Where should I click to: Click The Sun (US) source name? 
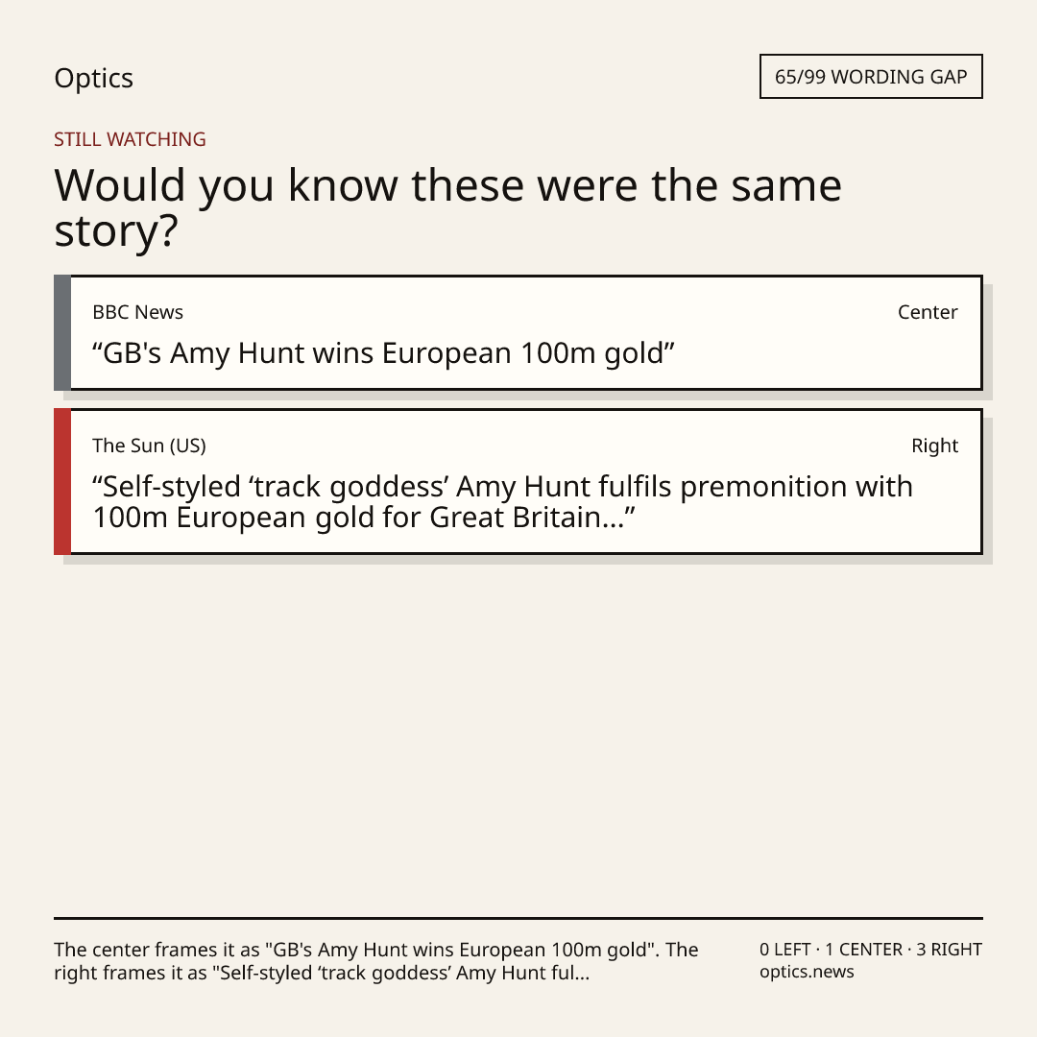click(x=149, y=446)
